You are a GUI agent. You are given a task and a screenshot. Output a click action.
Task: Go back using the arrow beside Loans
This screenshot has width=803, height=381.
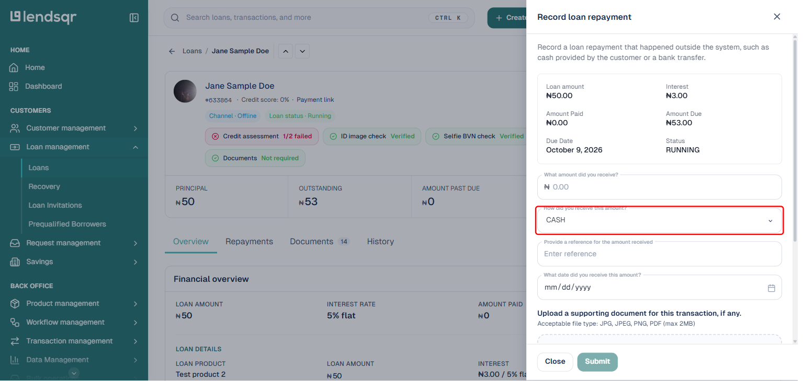172,51
